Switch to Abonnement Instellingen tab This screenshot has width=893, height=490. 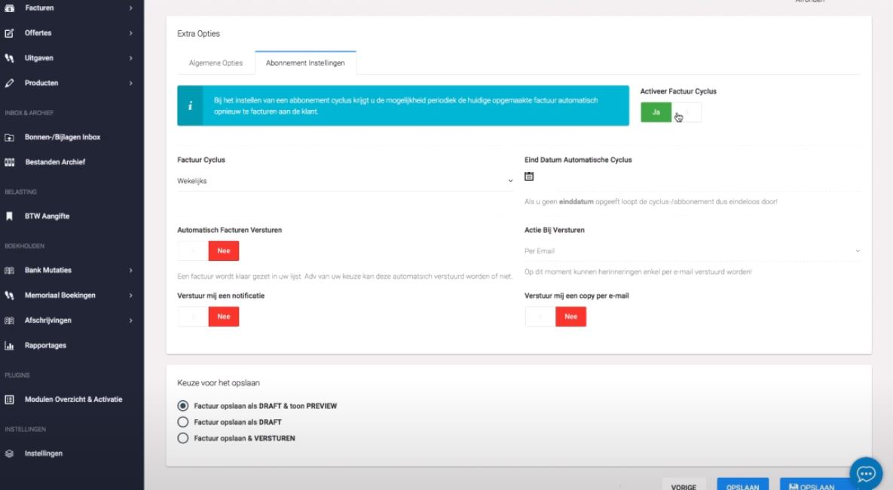tap(305, 63)
